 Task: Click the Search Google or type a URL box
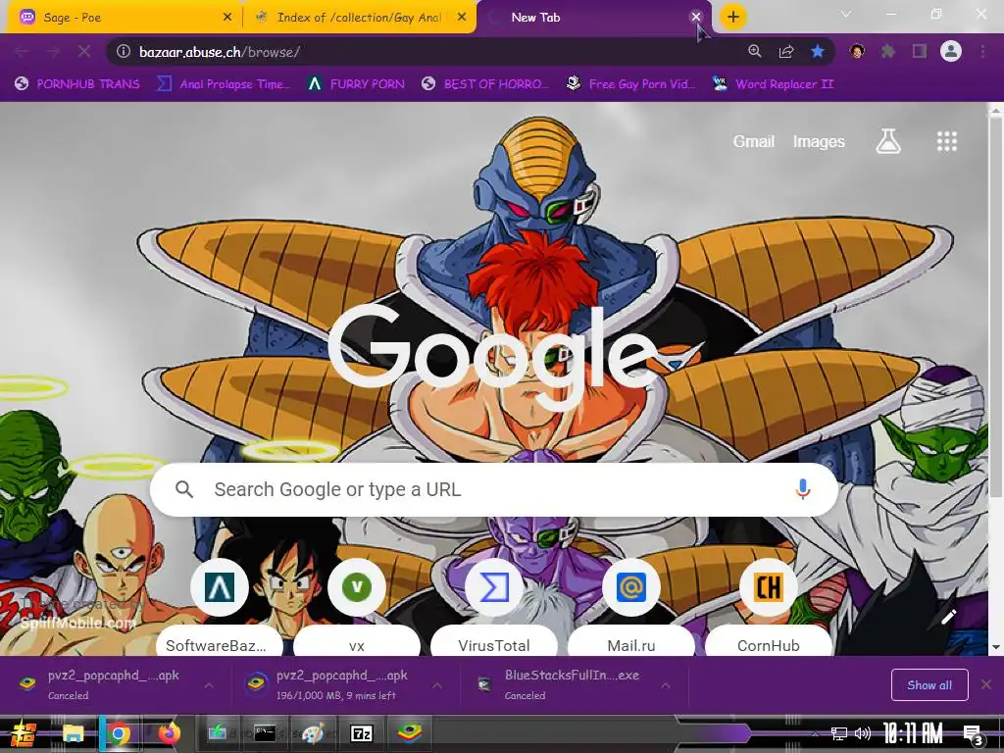tap(494, 489)
